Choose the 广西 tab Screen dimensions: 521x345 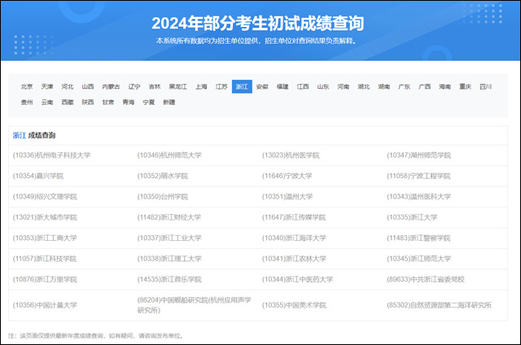[x=424, y=87]
